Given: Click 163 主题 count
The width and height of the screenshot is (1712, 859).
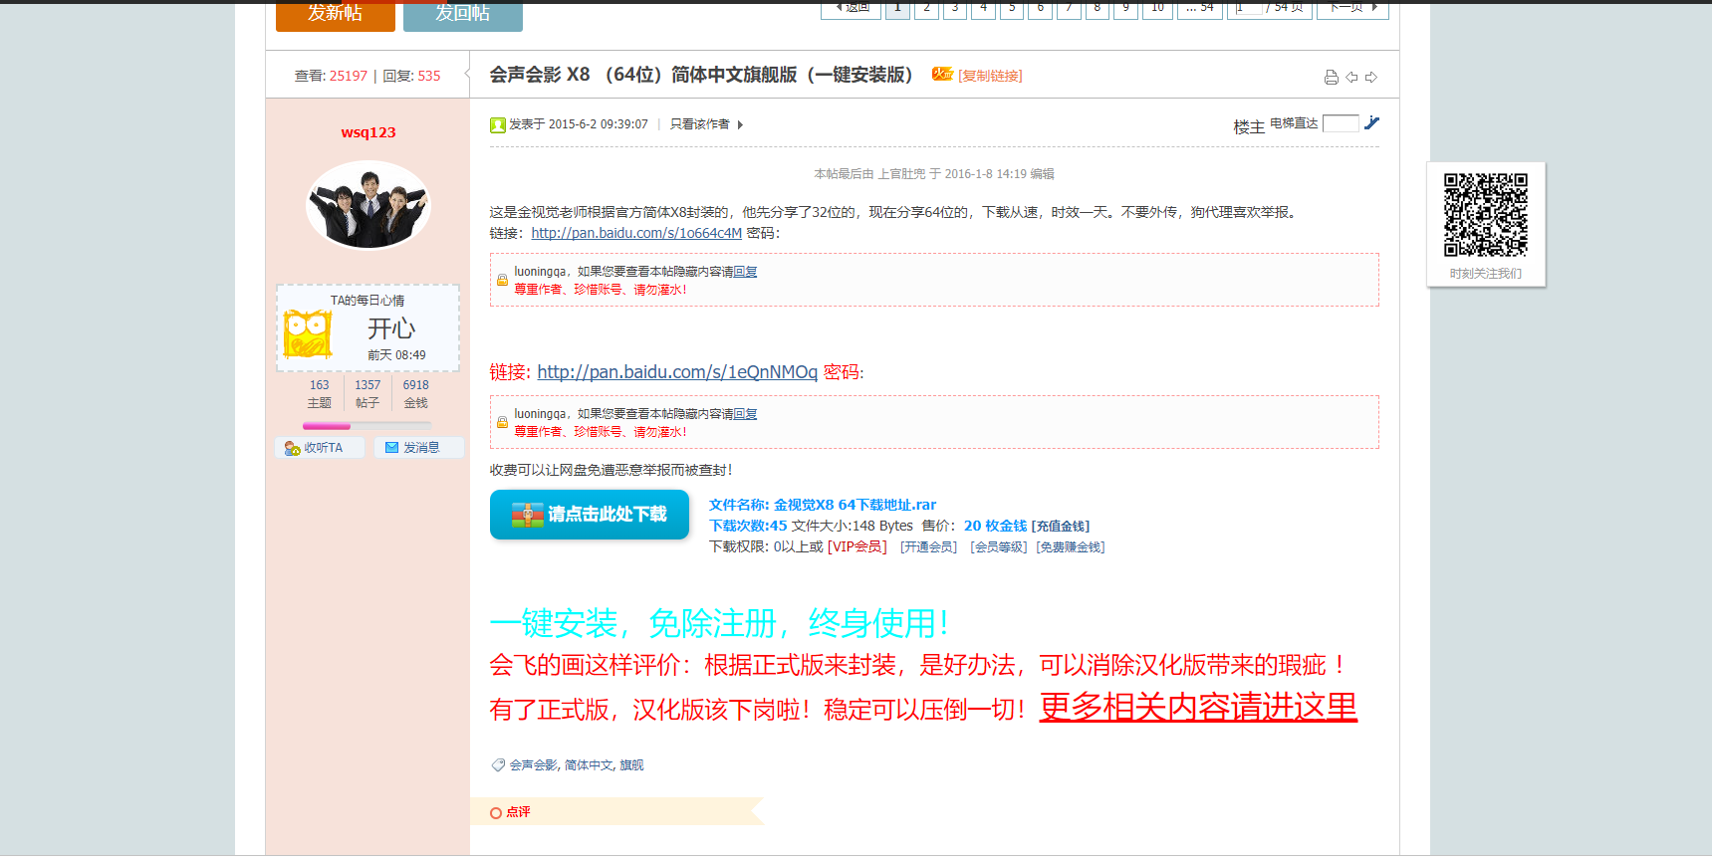Looking at the screenshot, I should tap(319, 394).
